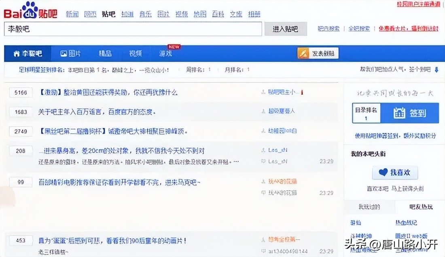Click the camera icon on the 图片 tab
Viewport: 445px width, 257px height.
pyautogui.click(x=64, y=53)
